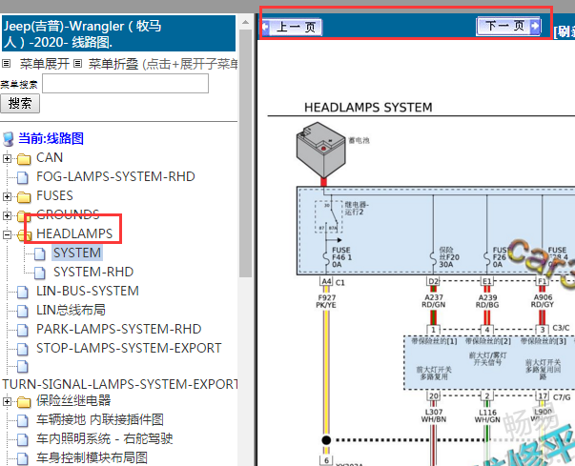The width and height of the screenshot is (575, 466).
Task: Open the highlighted SYSTEM diagram entry
Action: click(x=77, y=253)
